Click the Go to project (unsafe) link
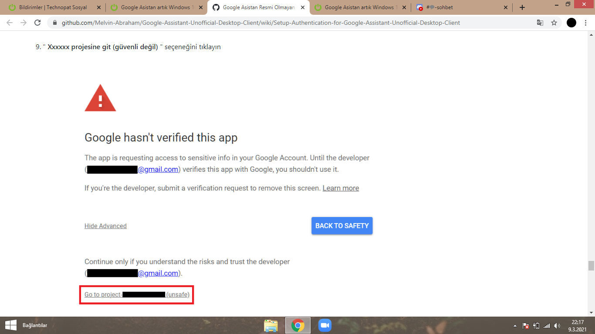595x334 pixels. click(137, 294)
